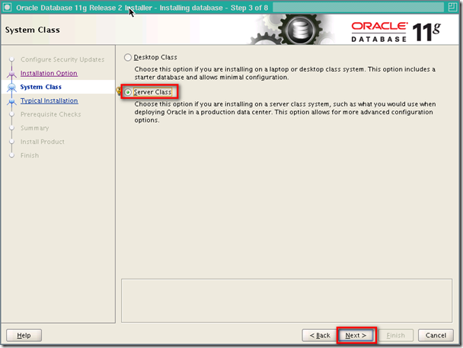This screenshot has height=348, width=463.
Task: Click the Configure Security Updates step
Action: [x=62, y=59]
